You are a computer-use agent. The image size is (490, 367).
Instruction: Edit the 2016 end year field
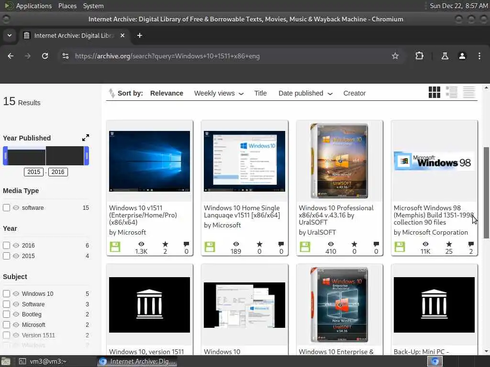coord(58,172)
